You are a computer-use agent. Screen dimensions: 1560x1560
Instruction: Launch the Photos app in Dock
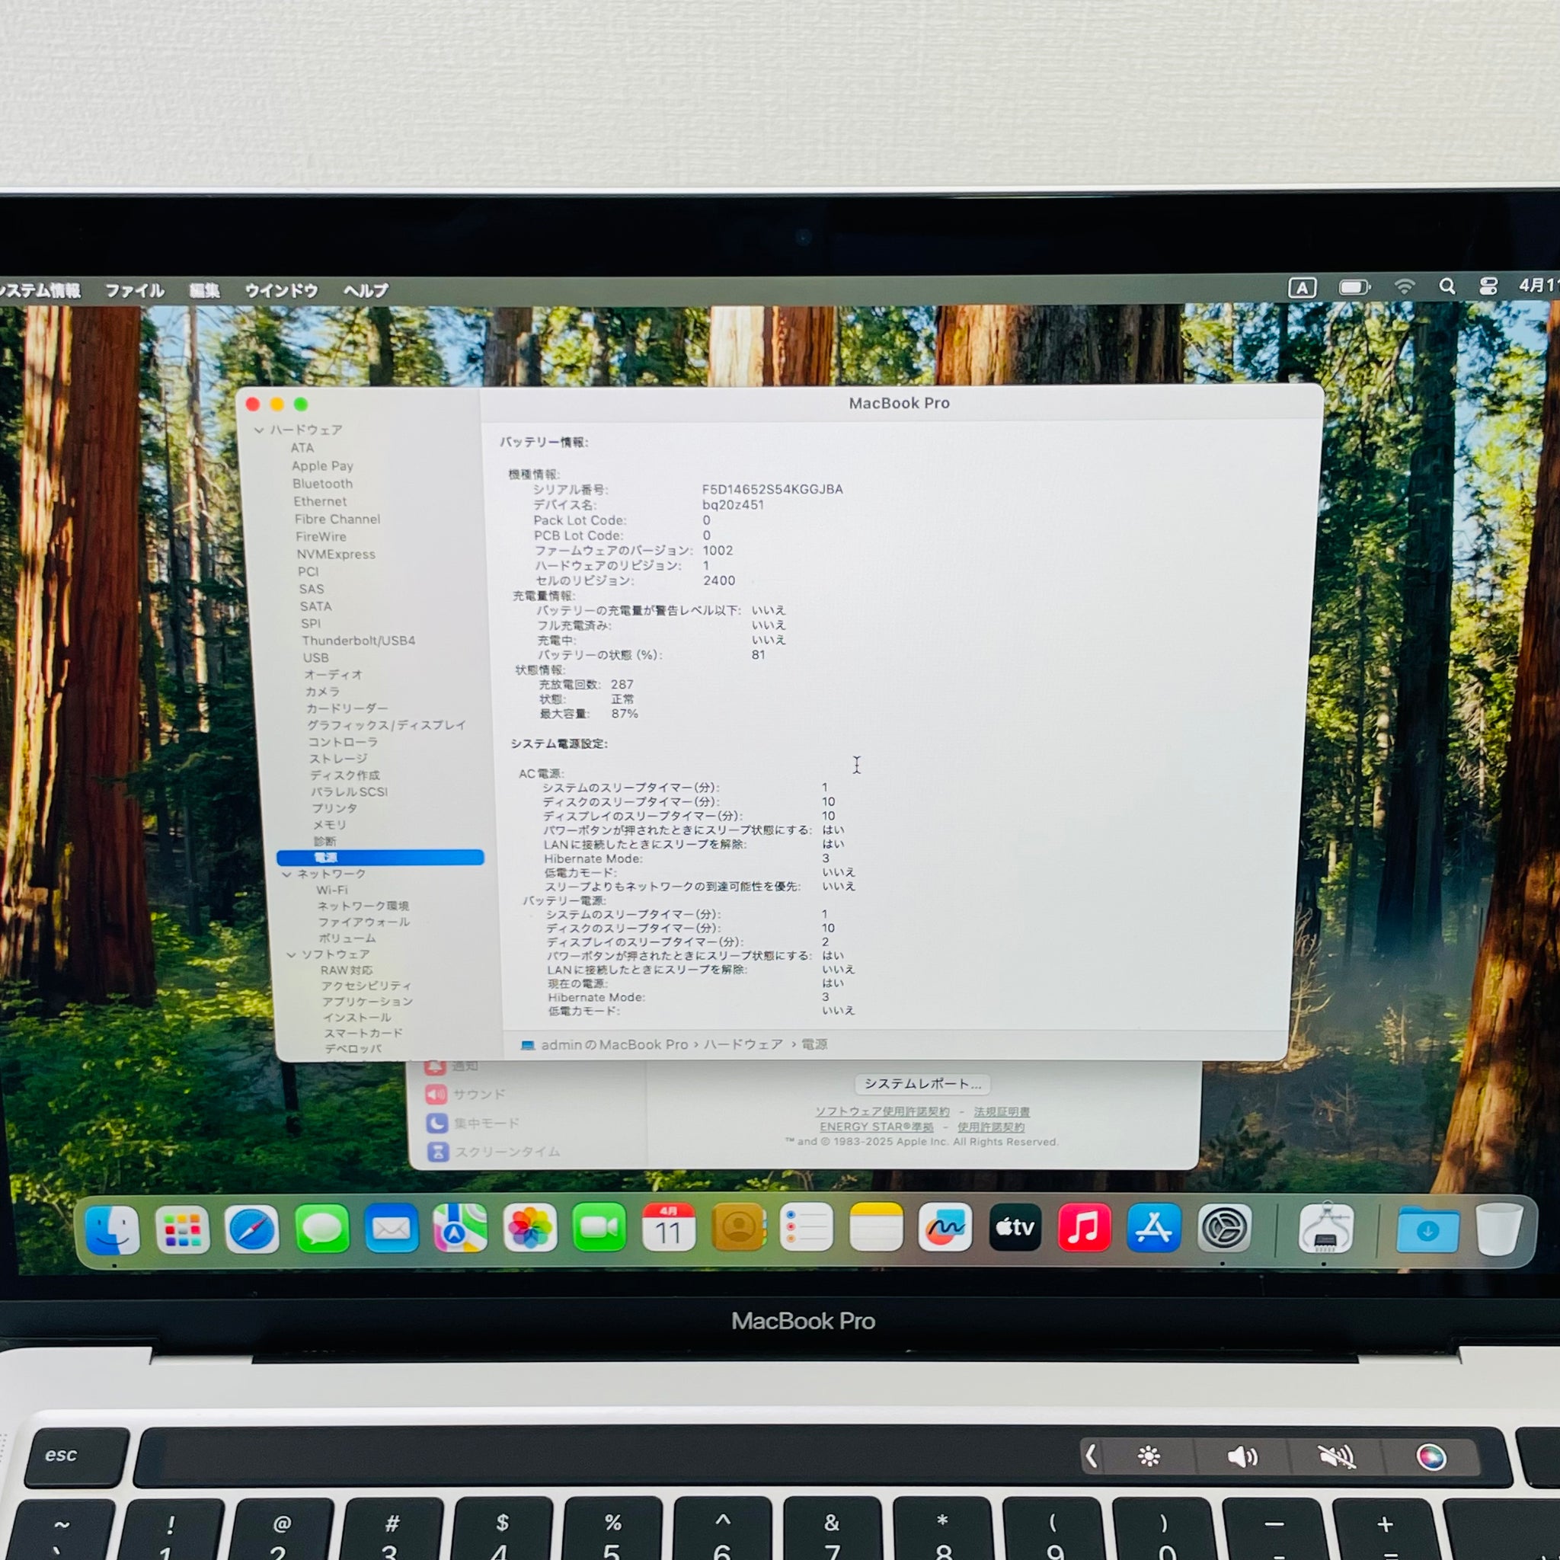(529, 1227)
